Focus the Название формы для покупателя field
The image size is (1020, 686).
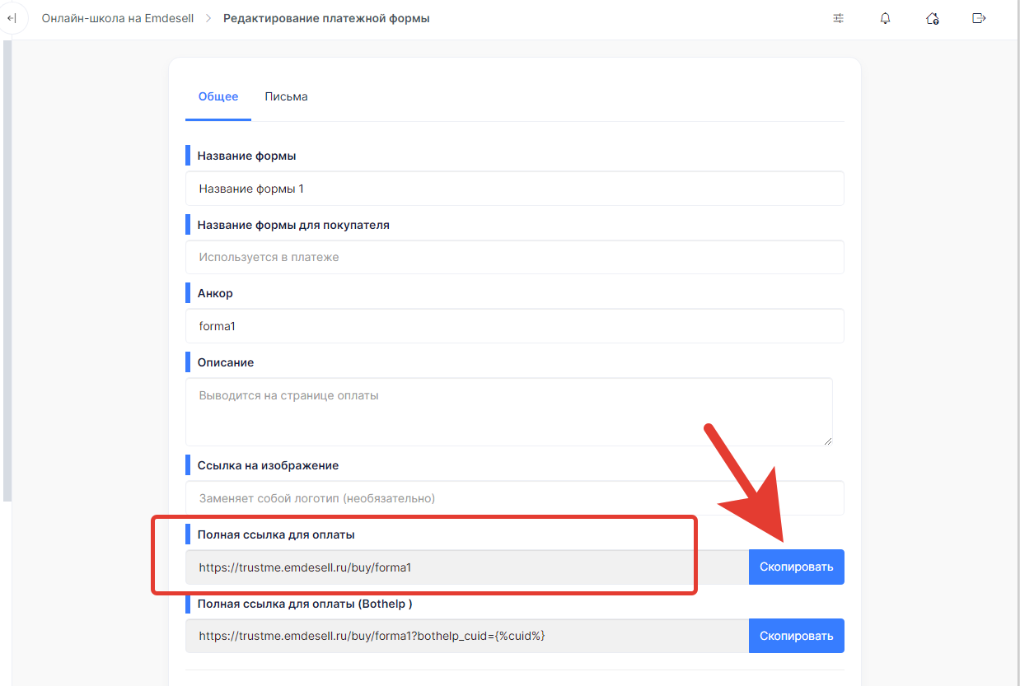pyautogui.click(x=515, y=257)
